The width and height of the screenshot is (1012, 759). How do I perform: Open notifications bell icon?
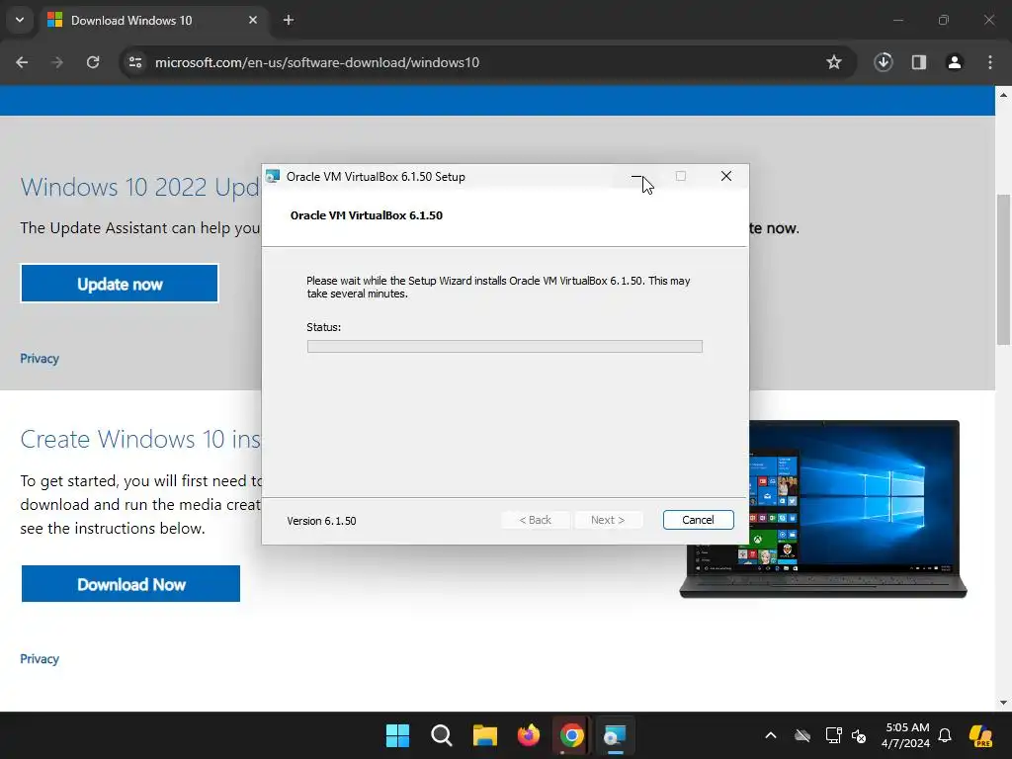point(945,735)
